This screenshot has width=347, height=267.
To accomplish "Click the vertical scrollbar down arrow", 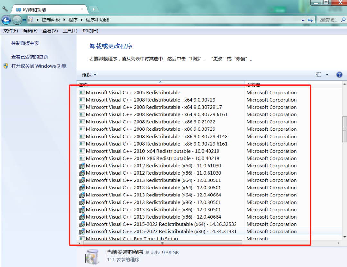I will (345, 237).
